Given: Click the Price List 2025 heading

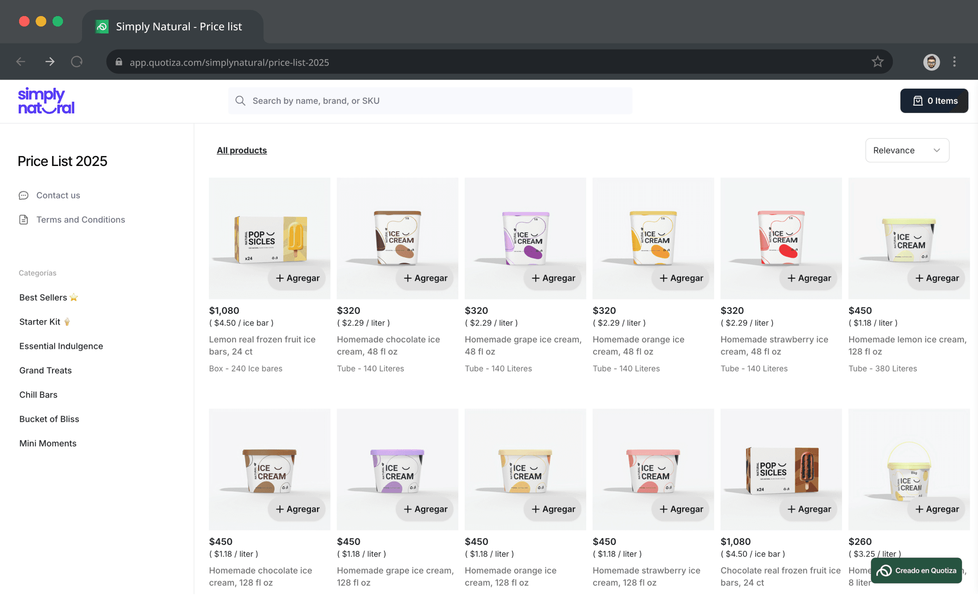Looking at the screenshot, I should point(63,161).
